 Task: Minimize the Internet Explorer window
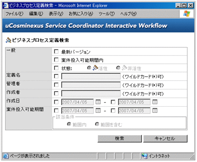(178, 5)
